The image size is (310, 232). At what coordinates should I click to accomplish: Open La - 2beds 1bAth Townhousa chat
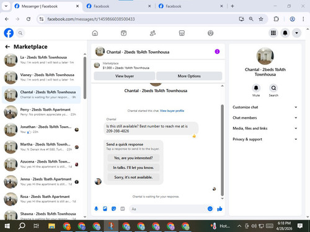pos(42,60)
